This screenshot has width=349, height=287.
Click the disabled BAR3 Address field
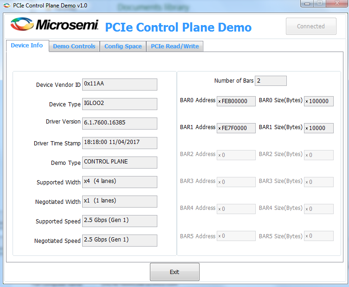point(236,182)
